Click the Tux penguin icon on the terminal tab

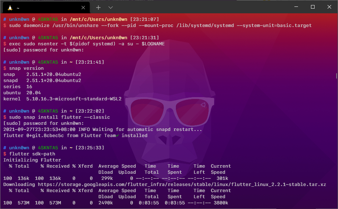9,7
